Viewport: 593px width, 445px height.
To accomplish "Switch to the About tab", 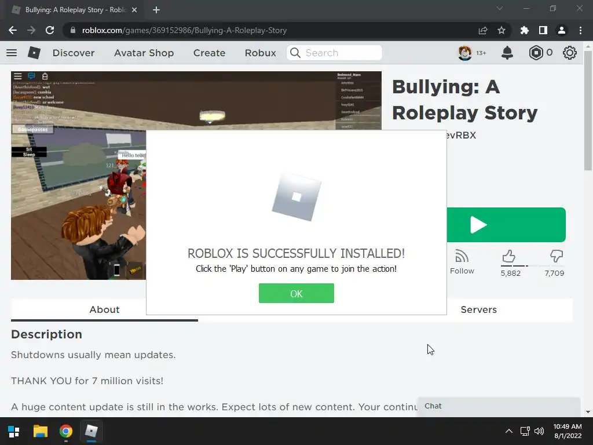I will point(104,309).
